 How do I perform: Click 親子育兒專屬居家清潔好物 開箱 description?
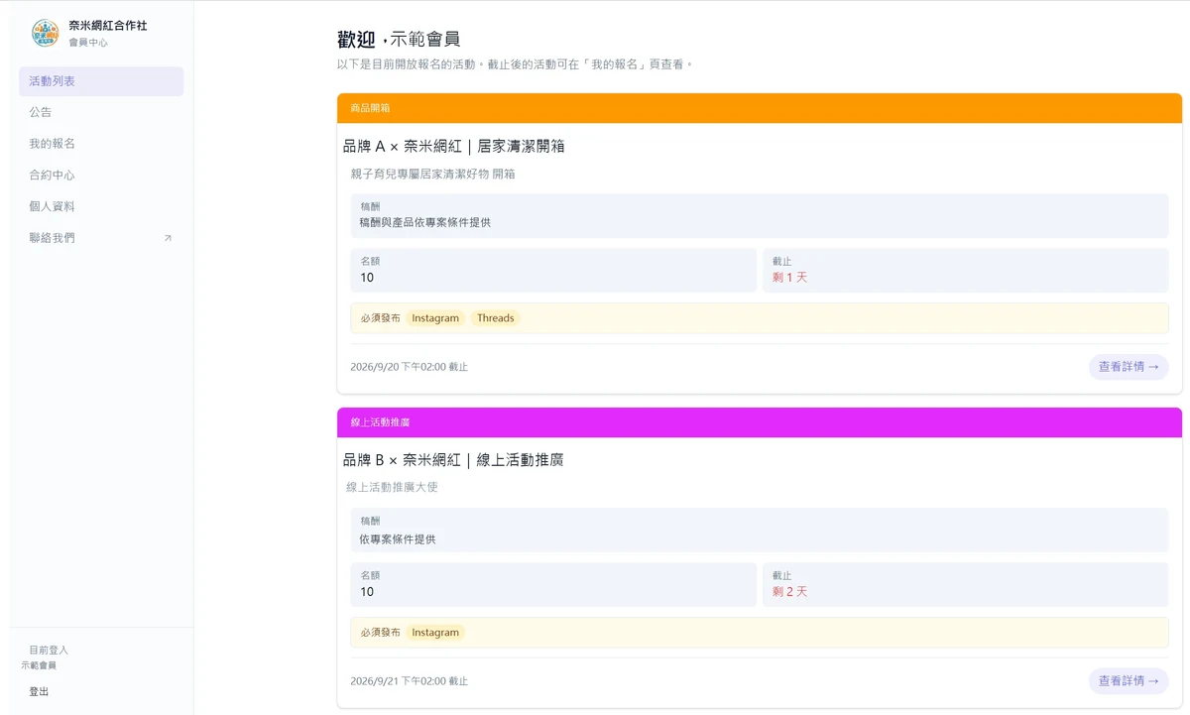pyautogui.click(x=432, y=174)
